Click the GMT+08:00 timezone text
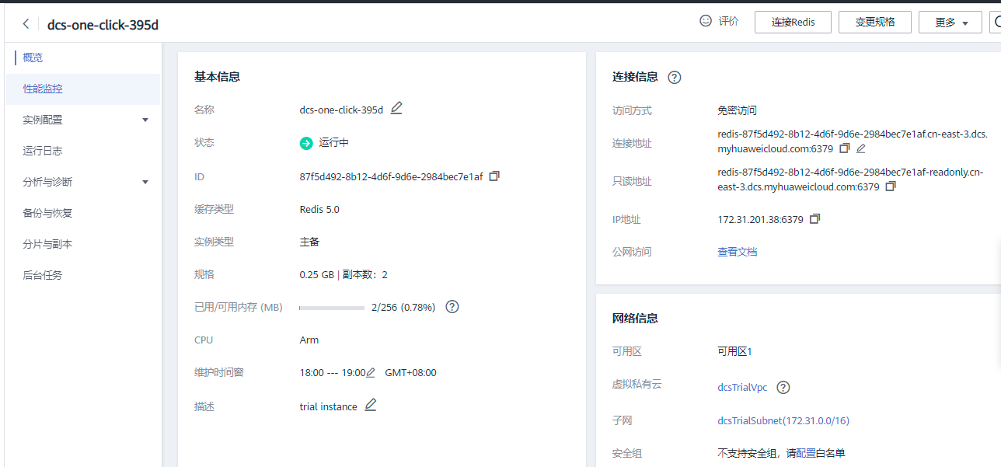The width and height of the screenshot is (1001, 467). point(410,373)
